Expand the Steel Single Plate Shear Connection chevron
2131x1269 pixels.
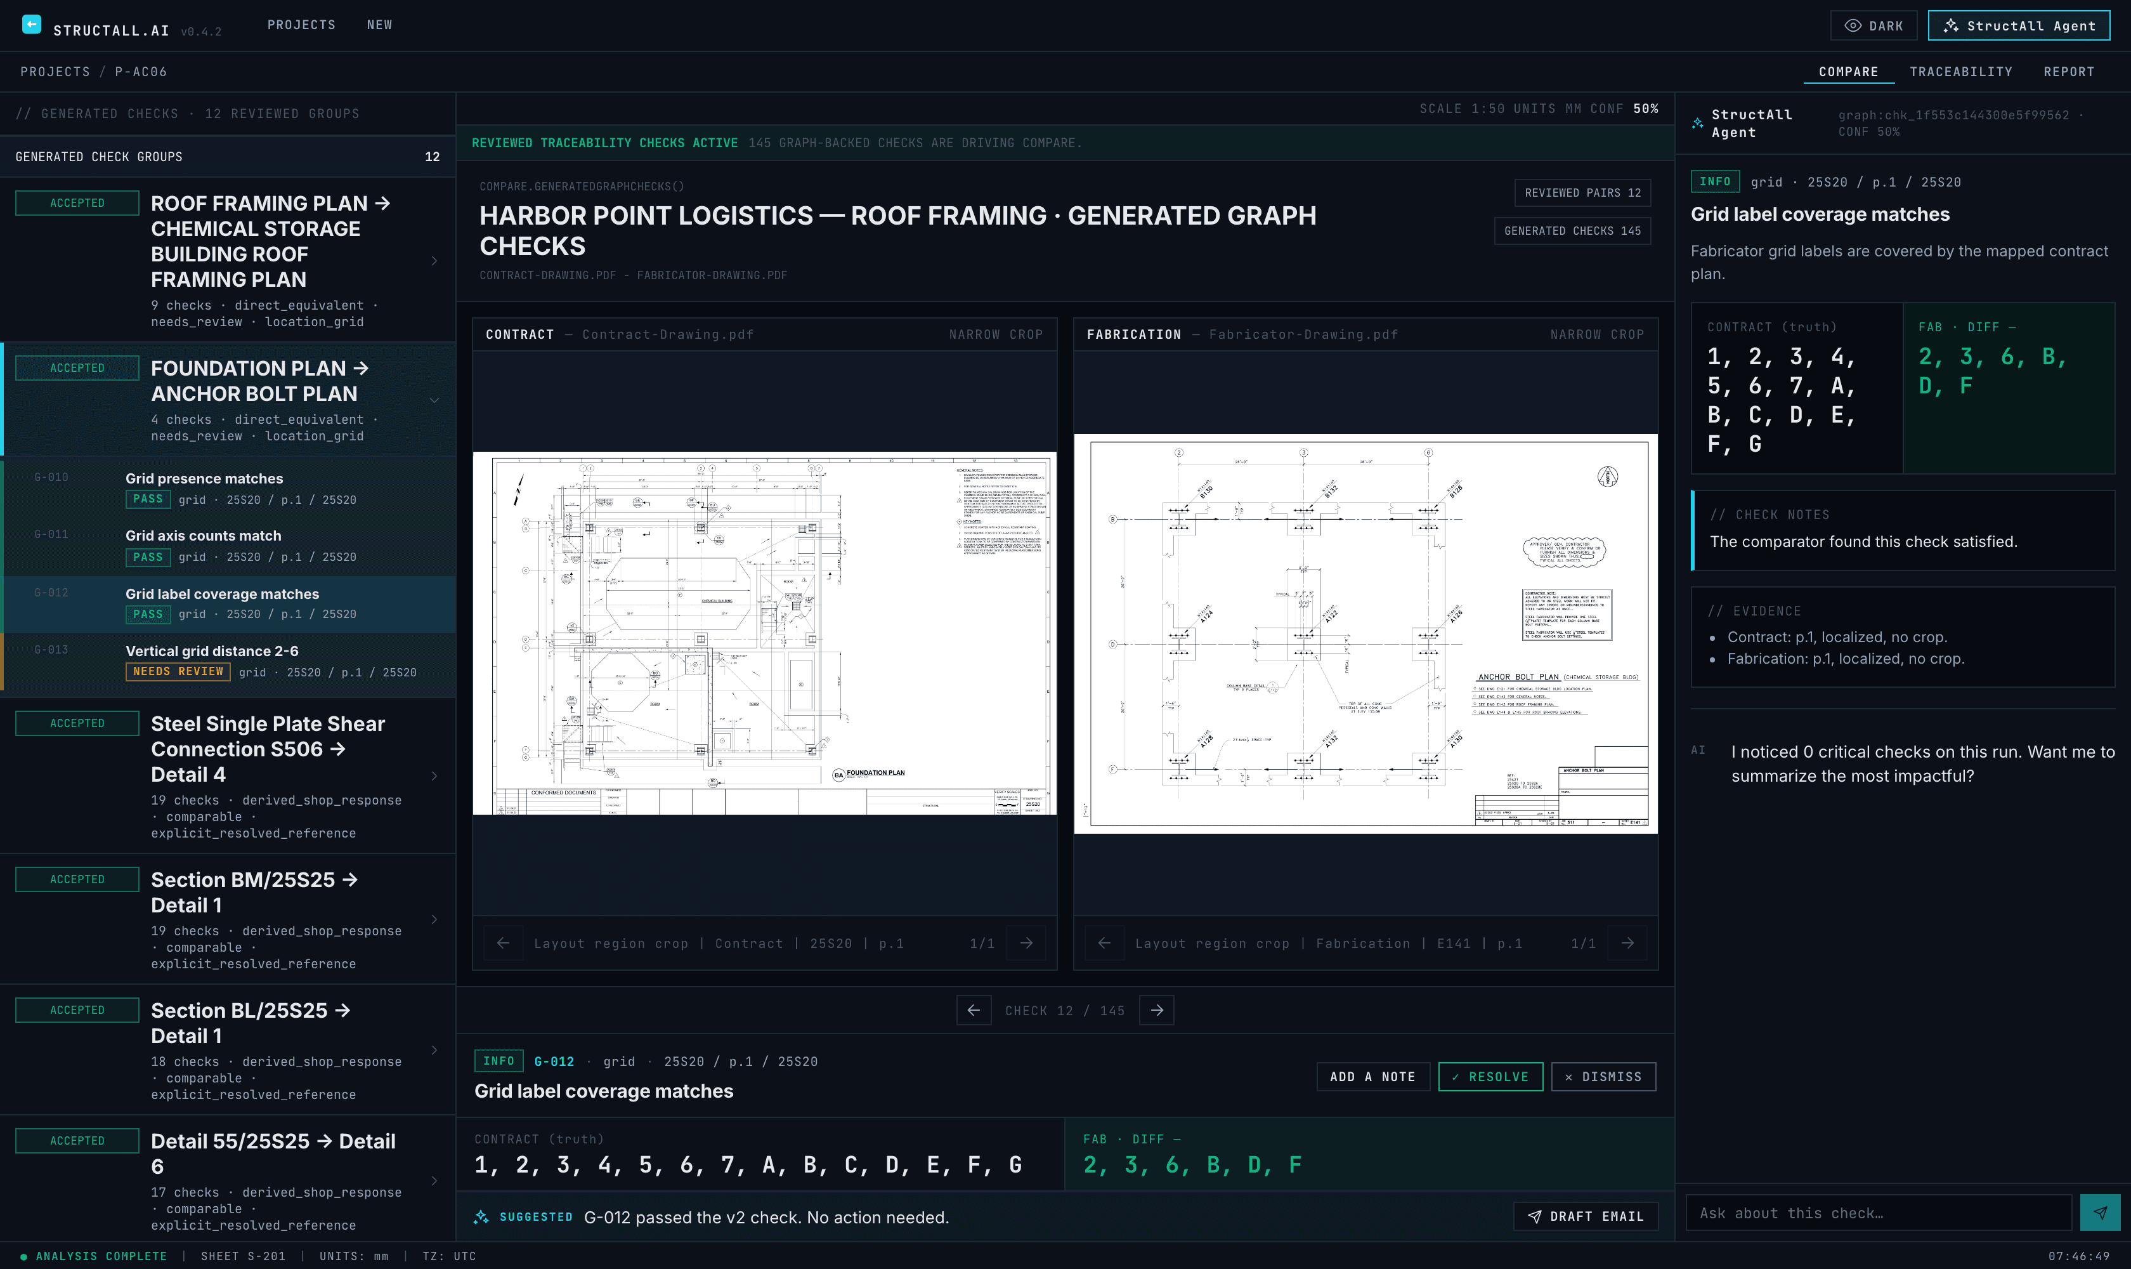[x=434, y=777]
